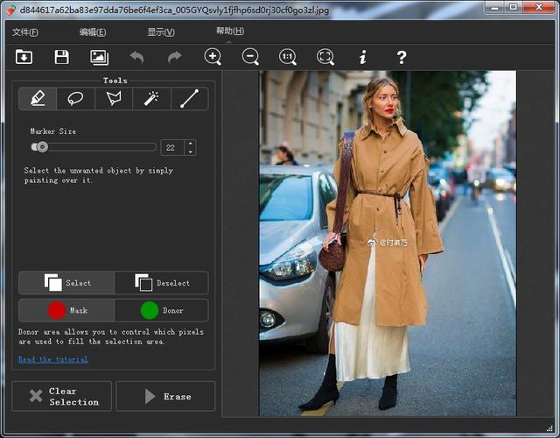Click the Erase button
Screen dimensions: 560x438
coord(165,396)
